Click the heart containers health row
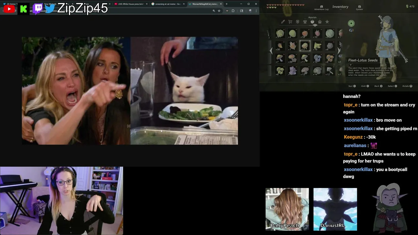 285,6
